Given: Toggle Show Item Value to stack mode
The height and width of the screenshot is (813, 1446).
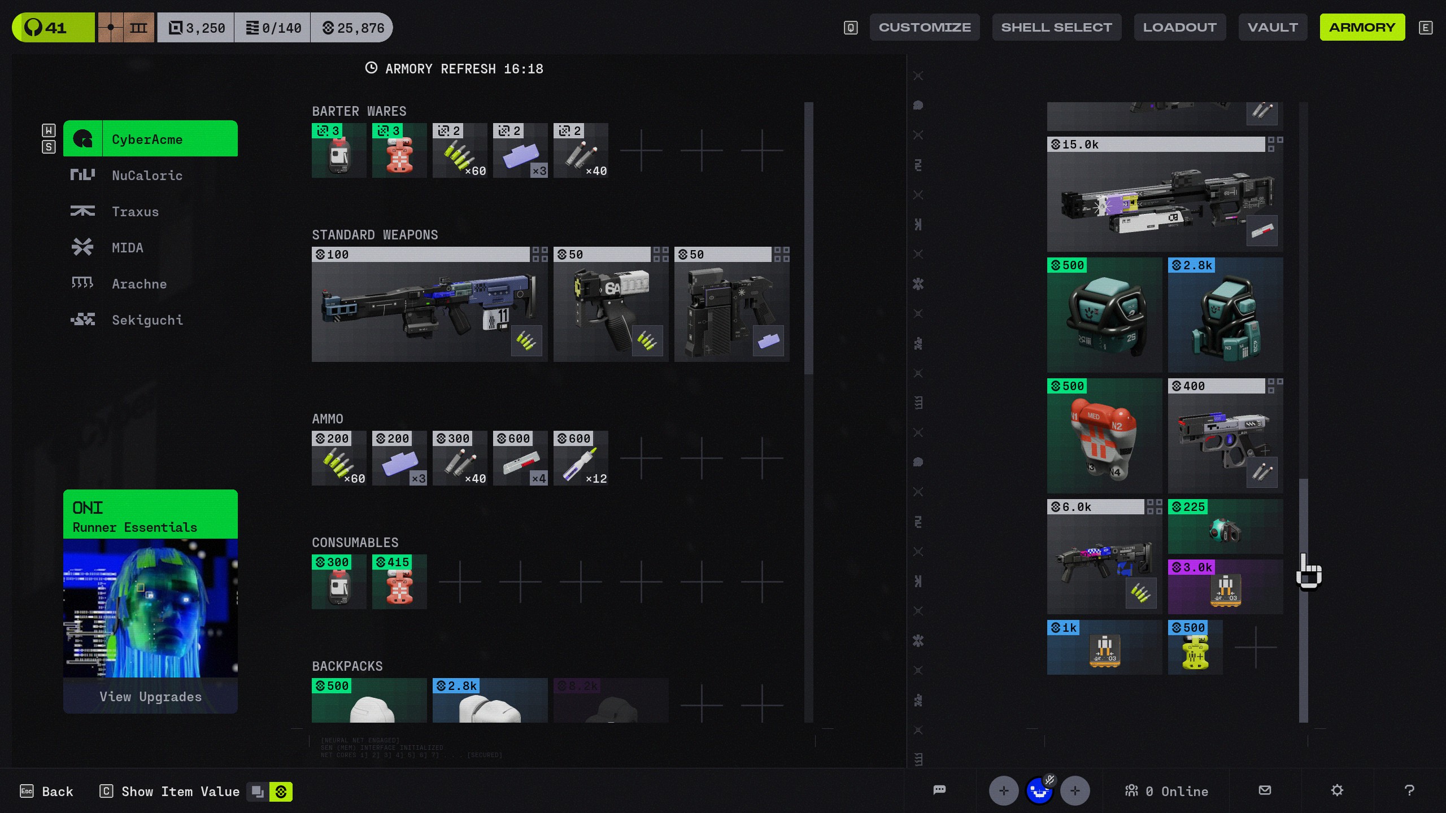Looking at the screenshot, I should 258,792.
